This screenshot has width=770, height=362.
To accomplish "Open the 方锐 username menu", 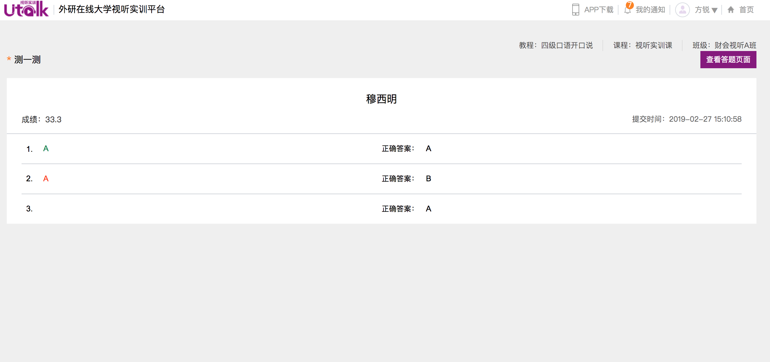I will 702,10.
